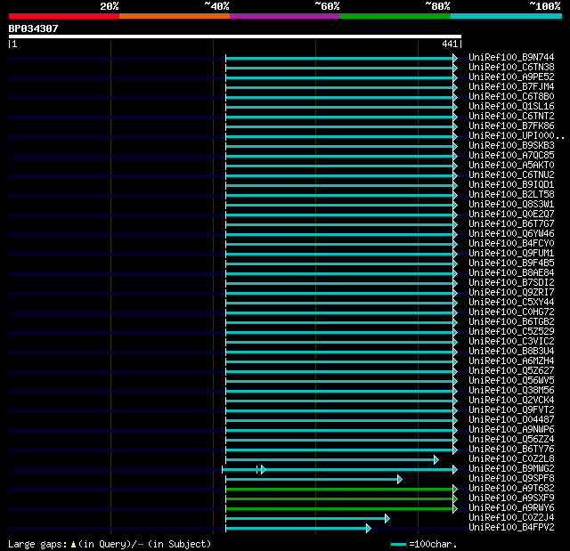570x551 pixels.
Task: Select the UniRef100_B9F4B5 label
Action: click(x=511, y=263)
